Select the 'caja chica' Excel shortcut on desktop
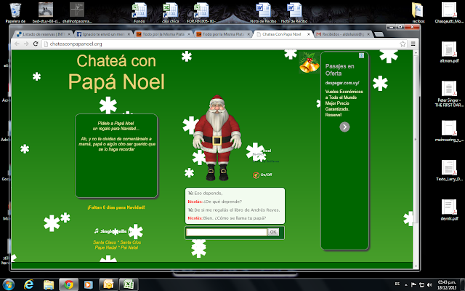Viewport: 465px width, 291px height. pos(170,13)
